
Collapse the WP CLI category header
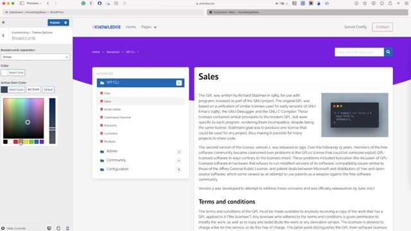tap(141, 83)
